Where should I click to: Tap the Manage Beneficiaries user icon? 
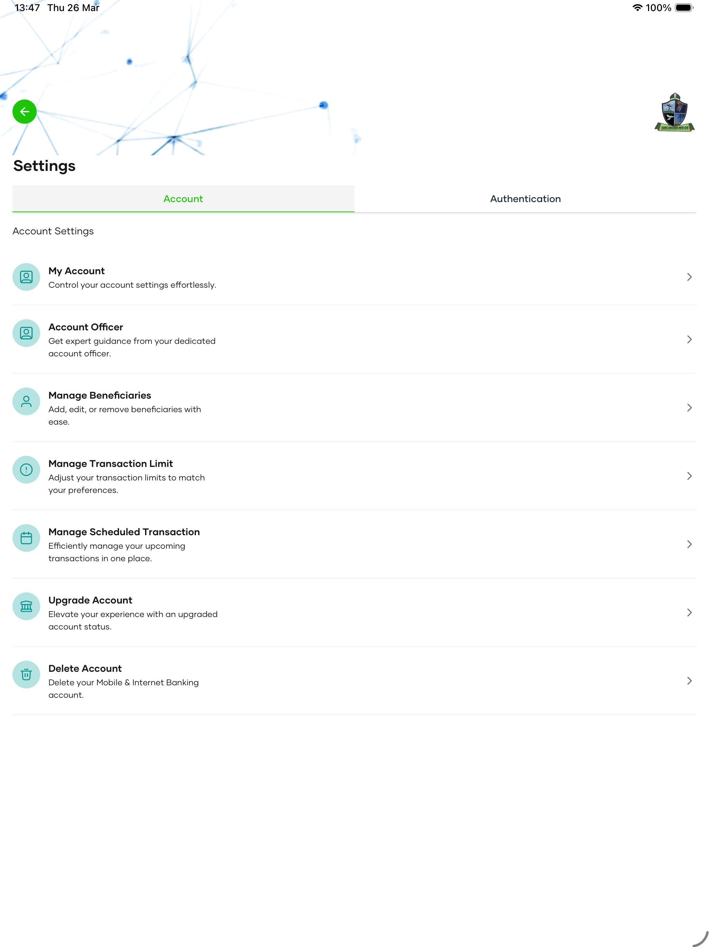(x=26, y=402)
